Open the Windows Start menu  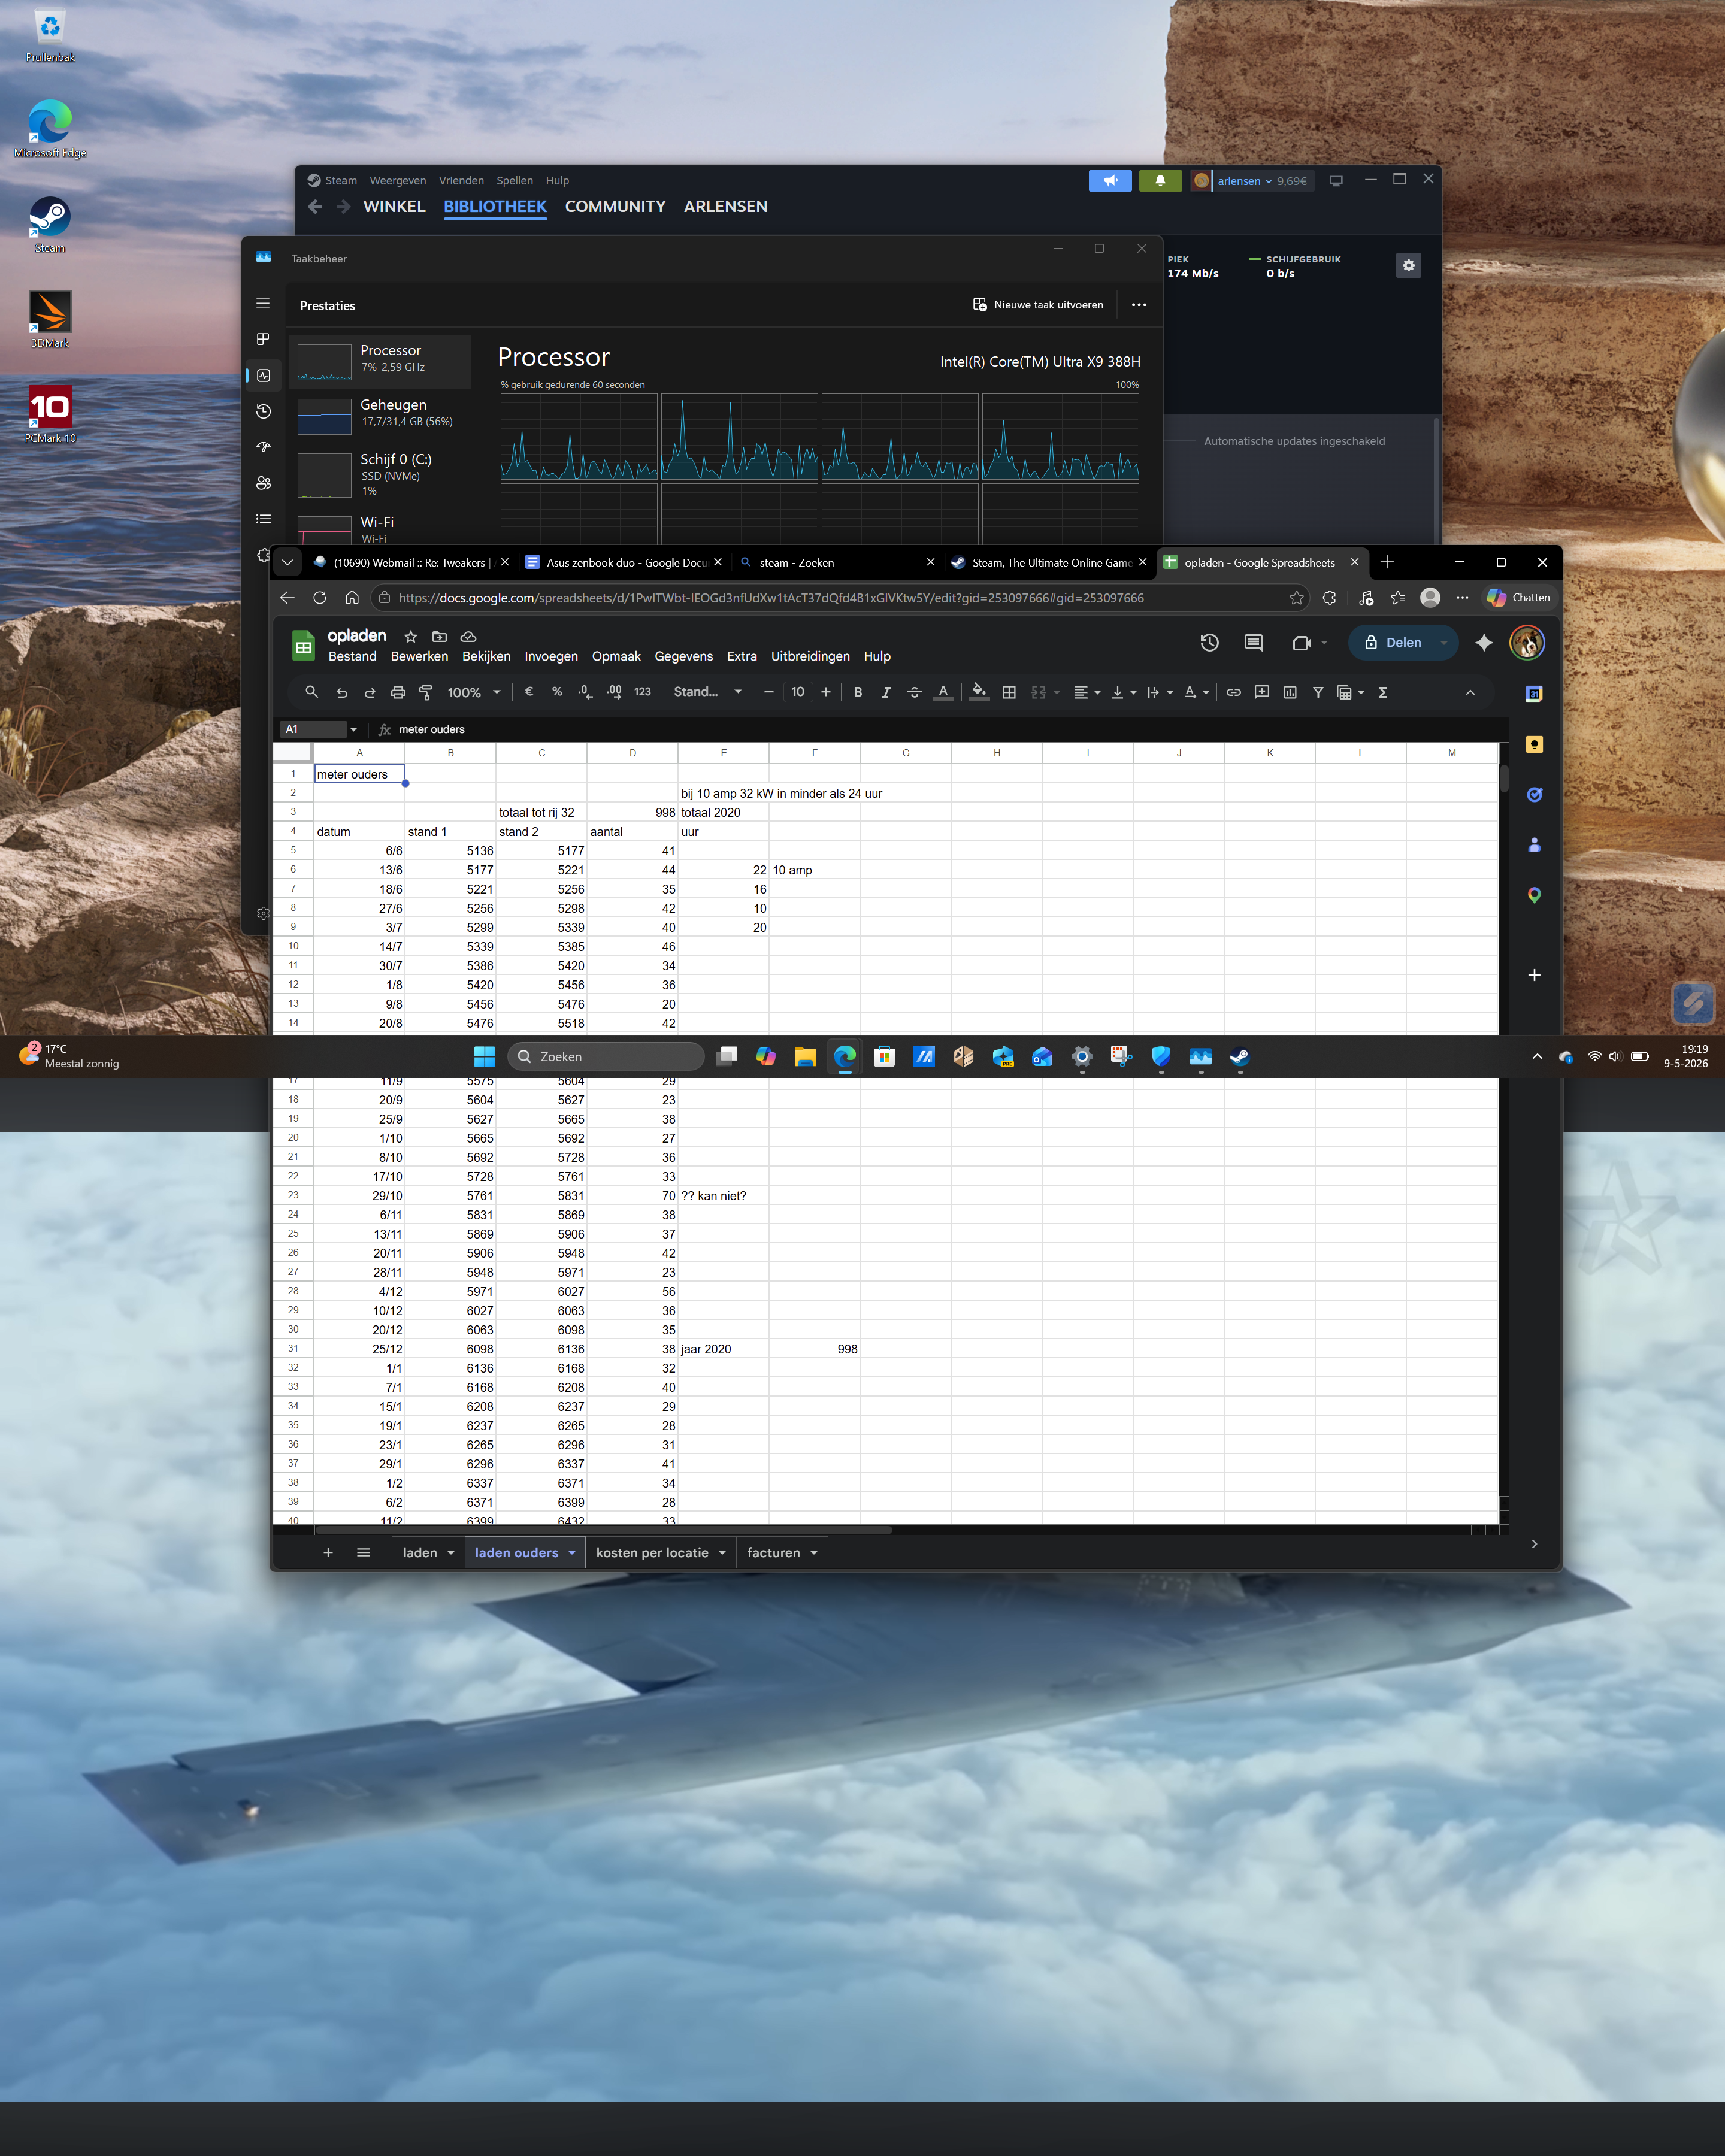pyautogui.click(x=485, y=1057)
